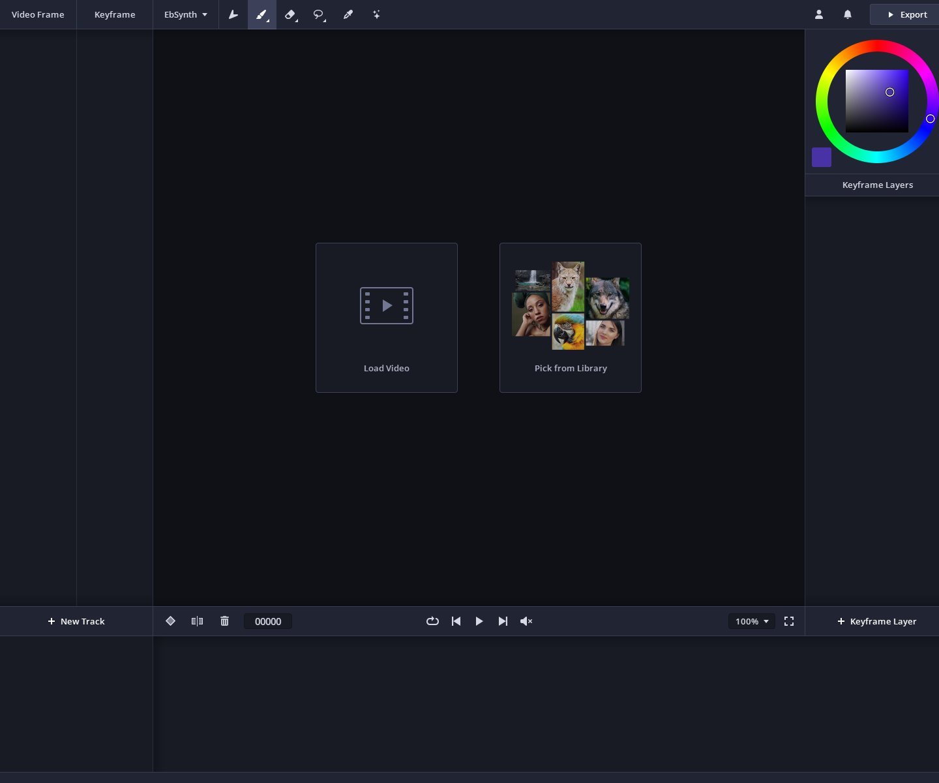The width and height of the screenshot is (939, 783).
Task: Expand the 100% zoom dropdown
Action: point(752,621)
